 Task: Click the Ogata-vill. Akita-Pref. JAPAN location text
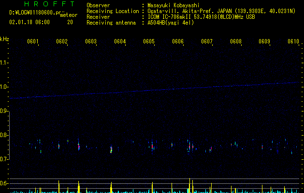click(221, 11)
